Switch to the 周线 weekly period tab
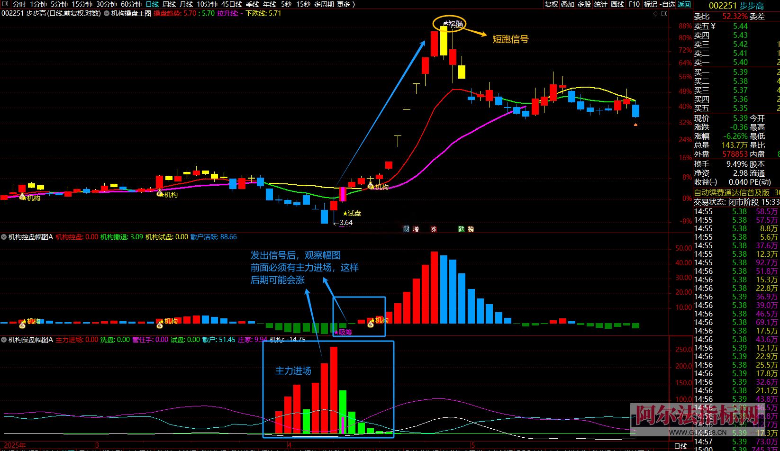The width and height of the screenshot is (780, 451). 169,4
